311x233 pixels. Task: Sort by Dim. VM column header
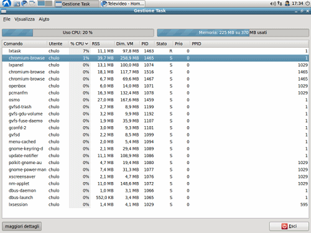pyautogui.click(x=127, y=43)
